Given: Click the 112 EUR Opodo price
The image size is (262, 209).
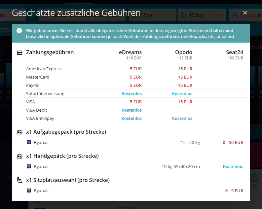Looking at the screenshot, I should click(x=184, y=58).
